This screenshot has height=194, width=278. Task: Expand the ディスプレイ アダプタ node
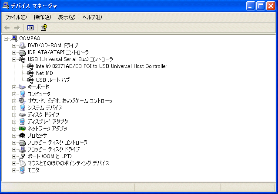coord(14,122)
